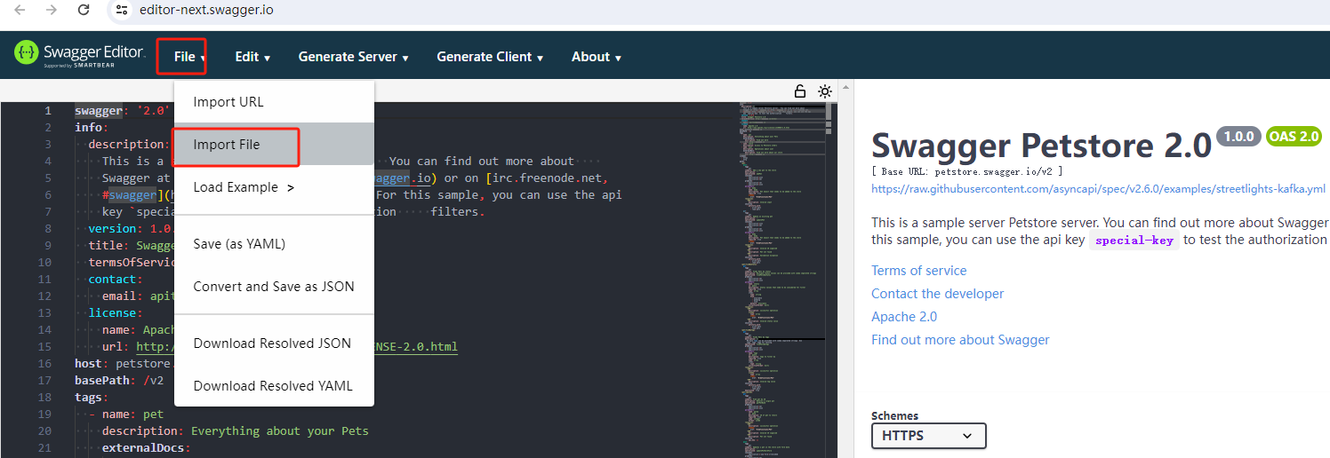1330x458 pixels.
Task: Toggle light theme sun icon
Action: pyautogui.click(x=825, y=91)
